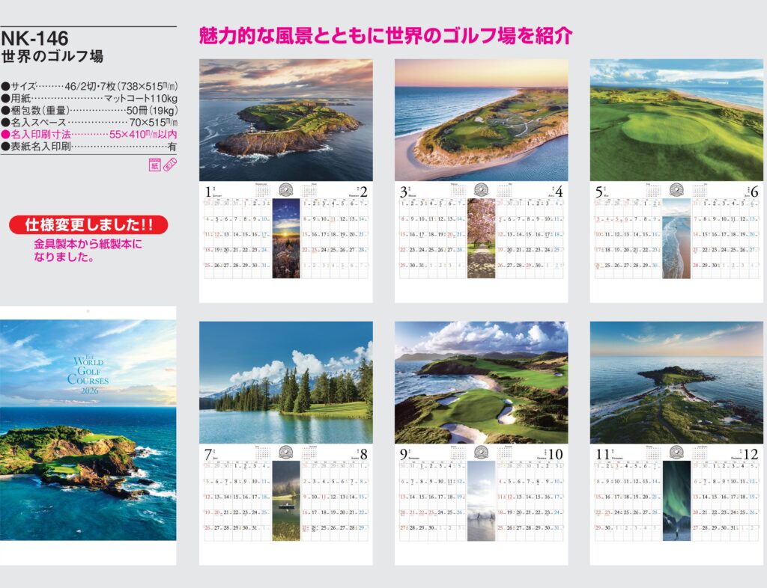Viewport: 767px width, 588px height.
Task: Click the red 仕様変更しました!! badge
Action: click(88, 224)
